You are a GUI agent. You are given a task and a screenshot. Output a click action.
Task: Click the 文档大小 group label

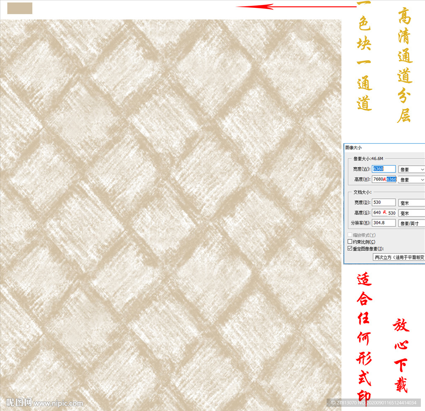(362, 192)
